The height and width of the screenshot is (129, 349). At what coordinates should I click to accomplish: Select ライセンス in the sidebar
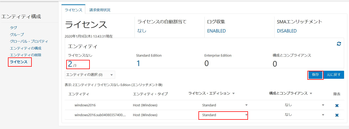19,62
